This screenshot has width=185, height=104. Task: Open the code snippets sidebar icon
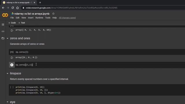(x=3, y=31)
